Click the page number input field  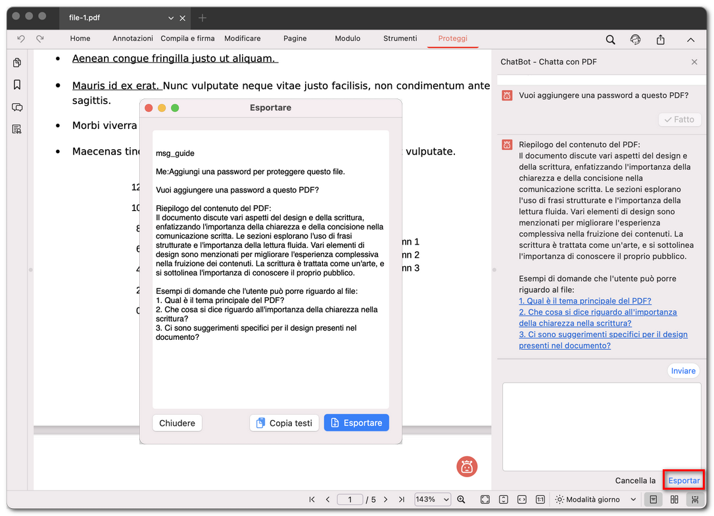click(350, 500)
